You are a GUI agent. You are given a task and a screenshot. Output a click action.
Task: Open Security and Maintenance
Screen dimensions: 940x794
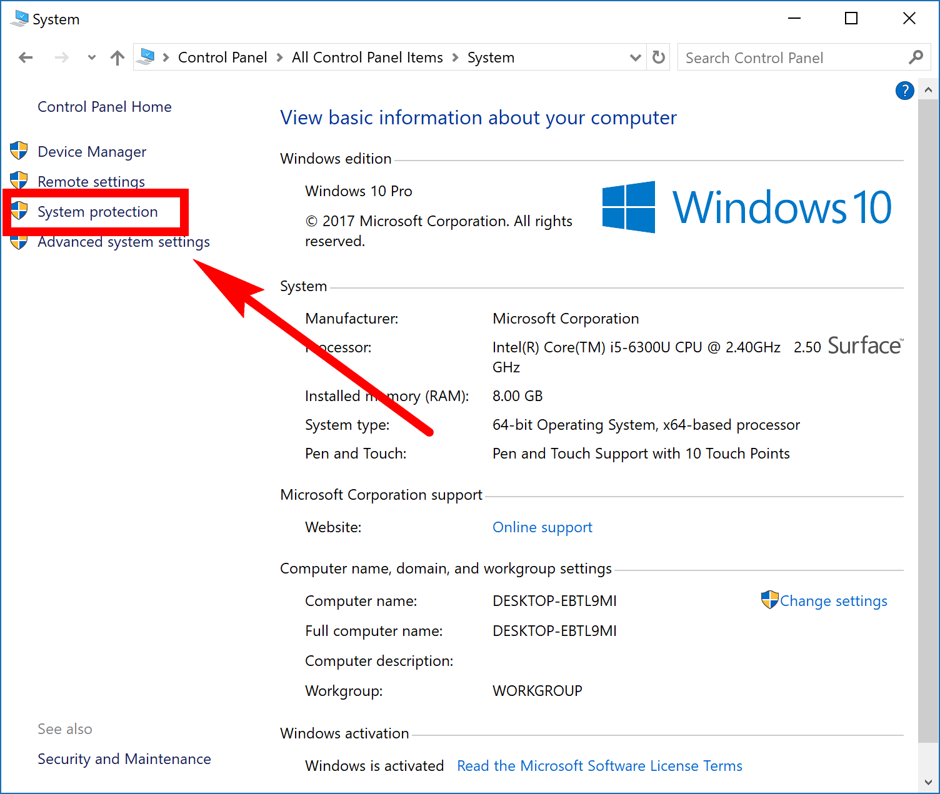[124, 758]
